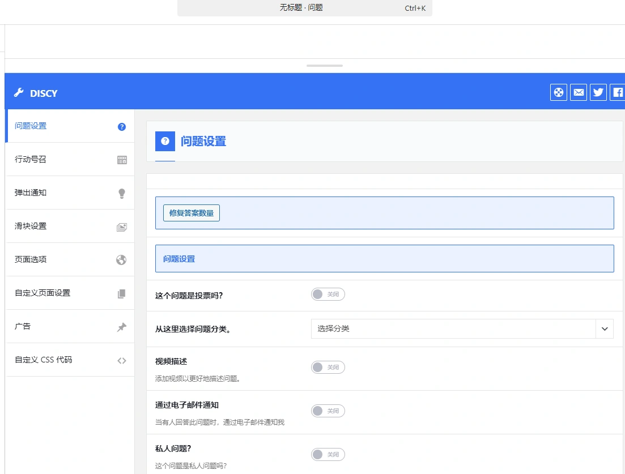Viewport: 625px width, 474px height.
Task: Enable the 这个问题是投票吗 toggle
Action: 328,294
